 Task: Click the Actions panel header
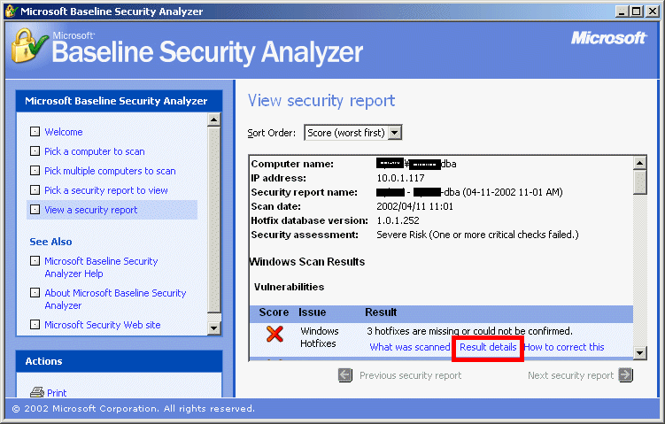pos(120,361)
